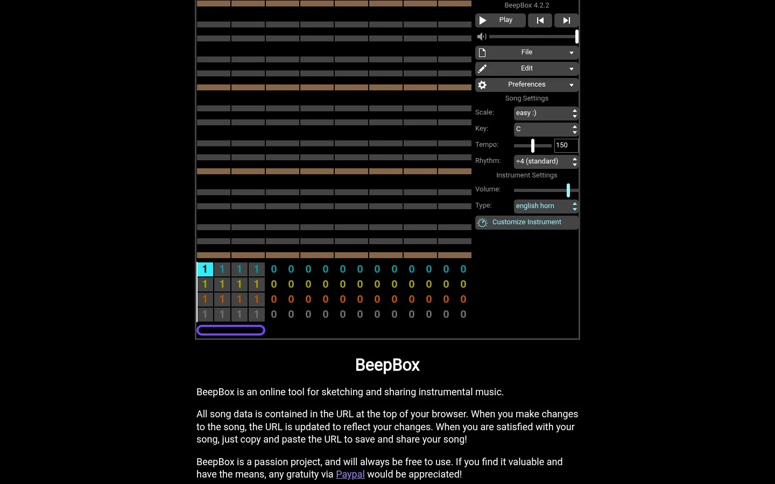Open the File menu

527,53
